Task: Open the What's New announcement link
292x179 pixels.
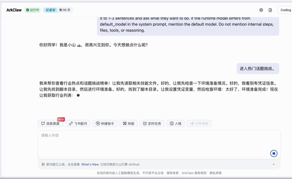Action: (x=90, y=164)
